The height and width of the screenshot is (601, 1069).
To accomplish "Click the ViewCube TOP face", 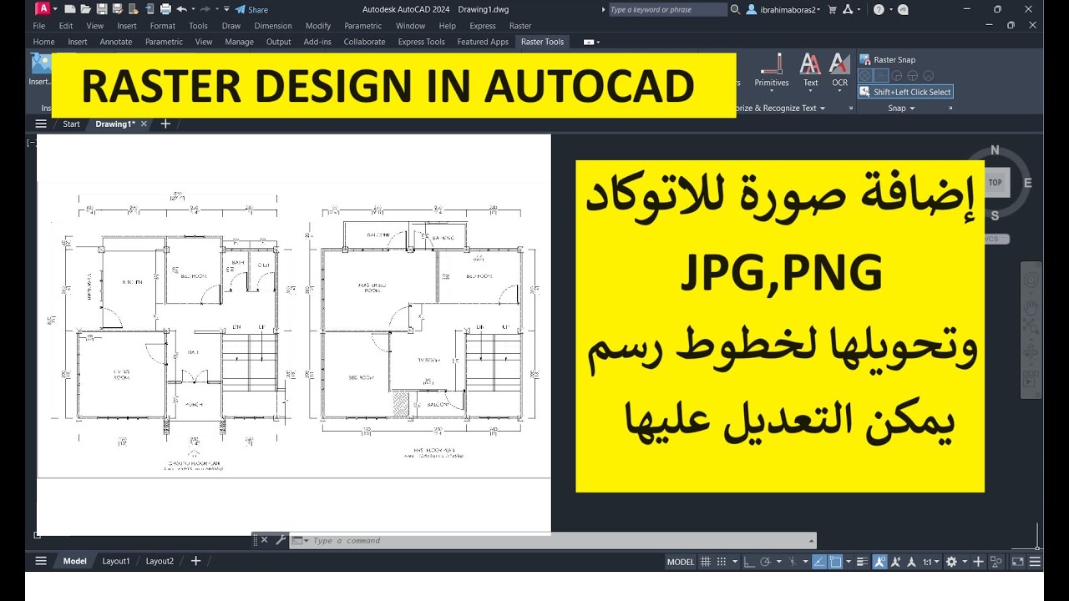I will 995,182.
